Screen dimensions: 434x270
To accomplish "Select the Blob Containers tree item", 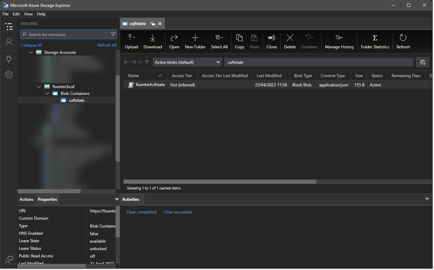I will tap(67, 94).
